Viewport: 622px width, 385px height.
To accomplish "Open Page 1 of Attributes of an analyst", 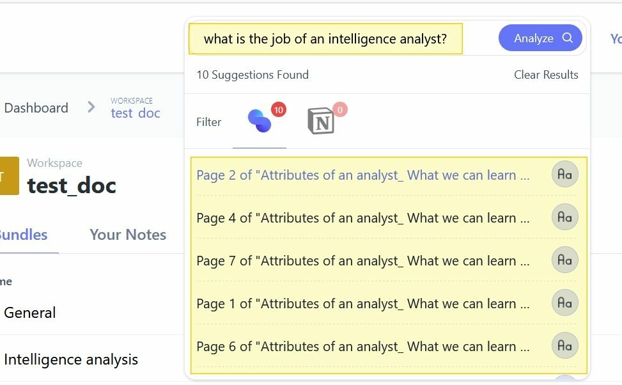I will [363, 304].
